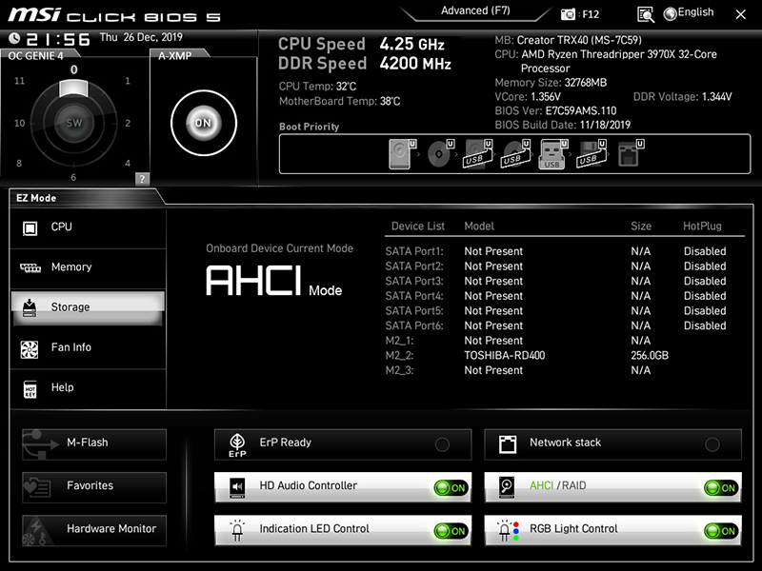
Task: Open the OC Genie help question mark
Action: (142, 179)
